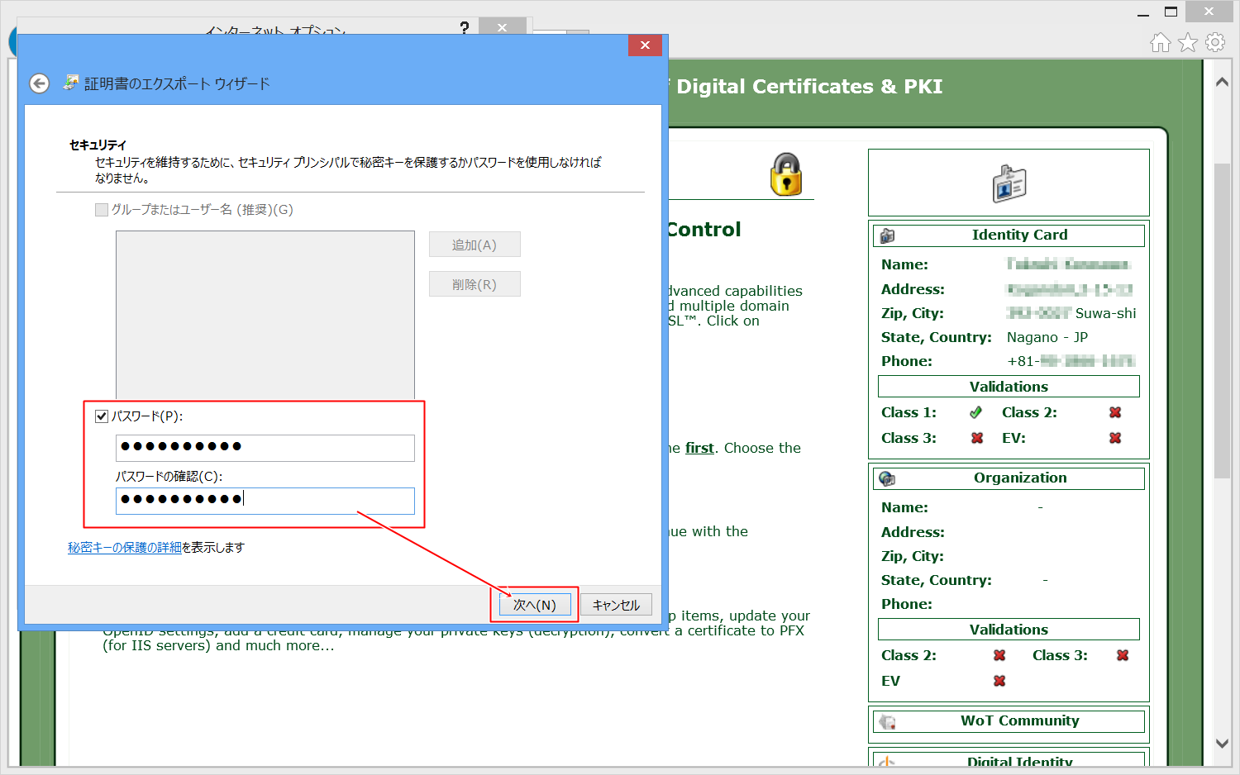This screenshot has height=775, width=1240.
Task: Click the ID badge icon above Identity Card
Action: 1009,183
